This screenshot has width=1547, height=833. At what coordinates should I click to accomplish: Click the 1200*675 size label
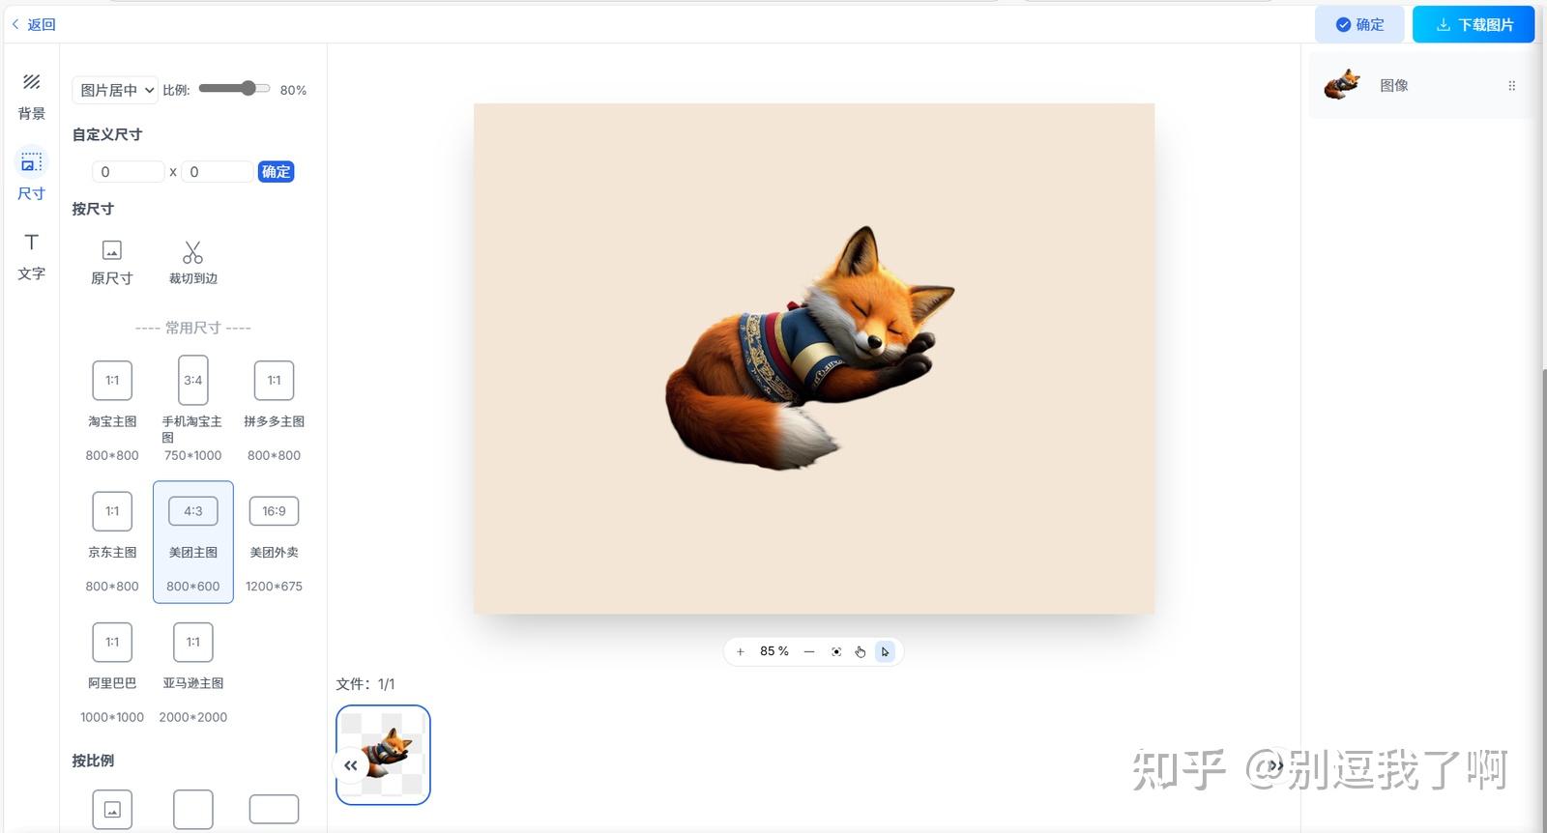click(x=274, y=586)
